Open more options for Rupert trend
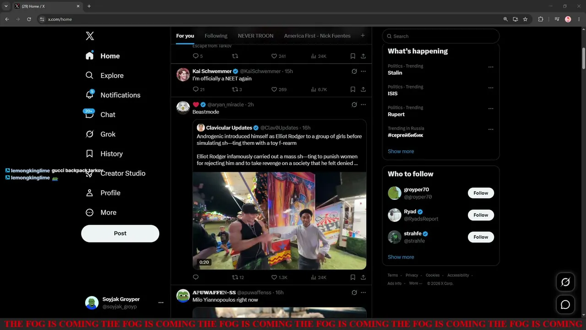The width and height of the screenshot is (586, 330). (491, 109)
